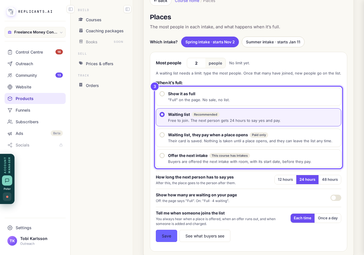Choose 48 hours response time
This screenshot has height=255, width=364.
[x=330, y=180]
